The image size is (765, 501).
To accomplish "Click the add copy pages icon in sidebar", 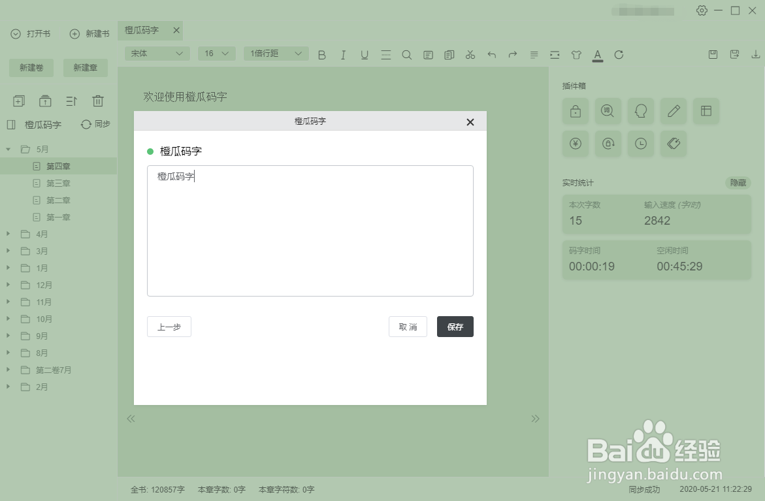I will pos(18,101).
